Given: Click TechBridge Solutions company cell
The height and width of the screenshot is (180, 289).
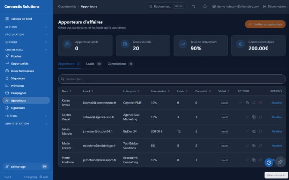Looking at the screenshot, I should [131, 146].
